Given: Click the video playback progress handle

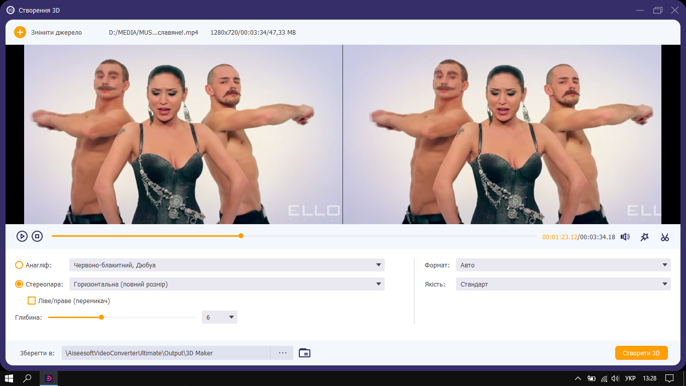Looking at the screenshot, I should [x=241, y=236].
